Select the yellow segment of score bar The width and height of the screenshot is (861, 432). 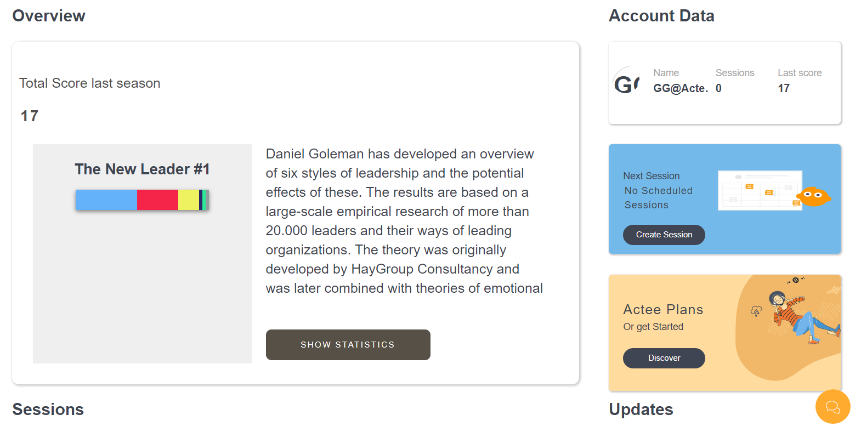[x=189, y=200]
